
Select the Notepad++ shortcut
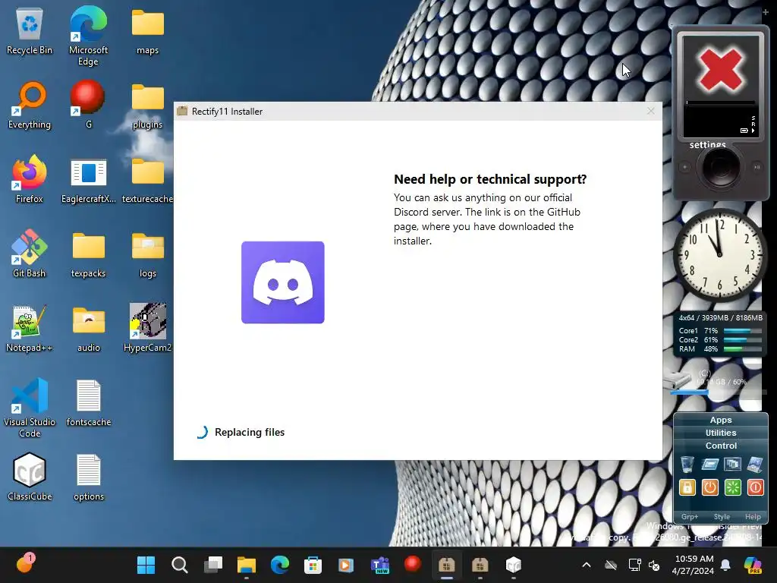(30, 328)
